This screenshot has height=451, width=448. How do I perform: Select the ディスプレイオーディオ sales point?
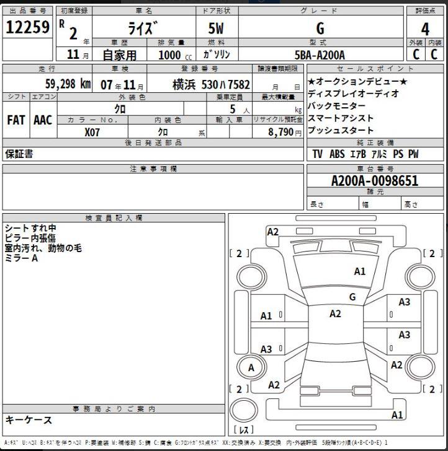tap(353, 94)
